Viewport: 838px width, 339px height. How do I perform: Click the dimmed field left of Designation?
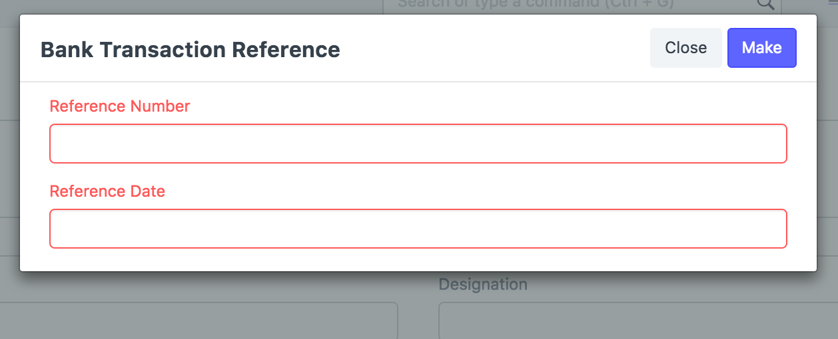pyautogui.click(x=200, y=322)
